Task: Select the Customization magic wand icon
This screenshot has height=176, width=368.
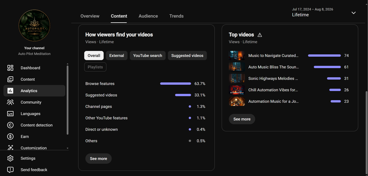Action: click(10, 148)
